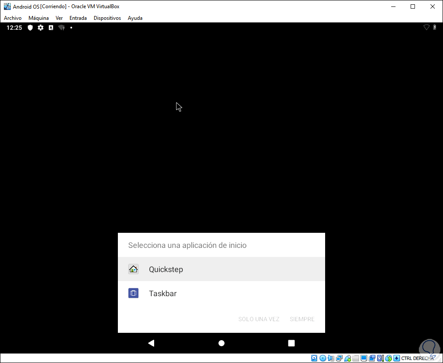Click the network adapters indicator icon
The width and height of the screenshot is (443, 363).
339,358
